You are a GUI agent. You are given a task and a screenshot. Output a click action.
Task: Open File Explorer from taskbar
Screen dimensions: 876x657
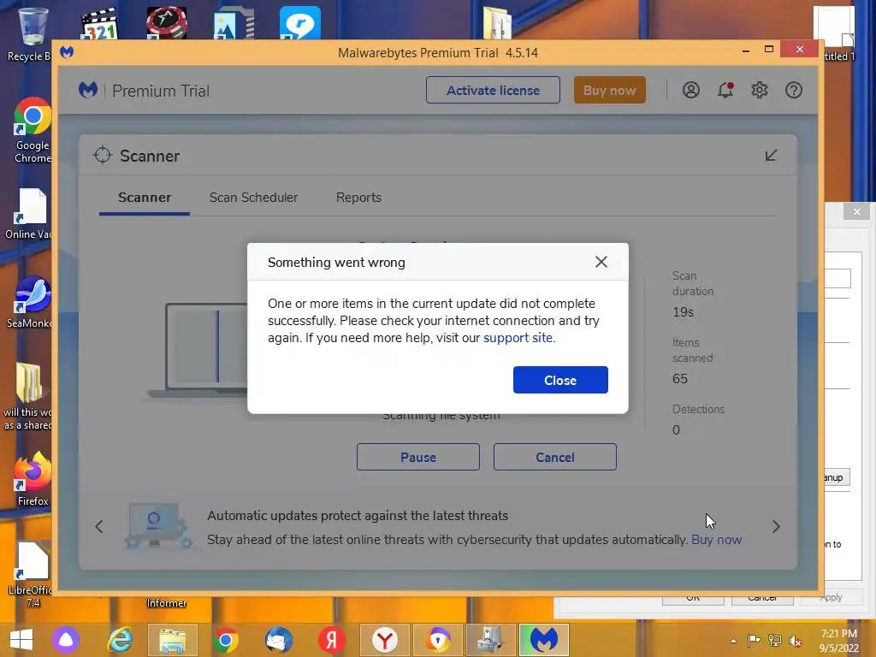173,640
